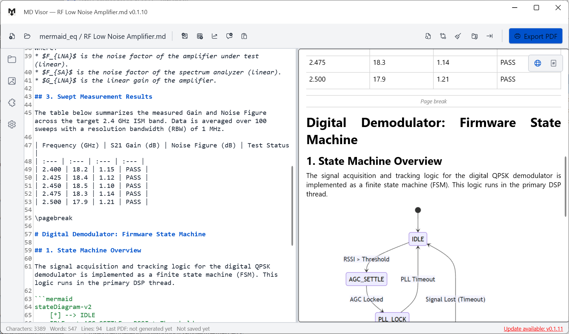Click the preview pane's vertical scrollbar
Screen dimensions: 569x334
565,186
